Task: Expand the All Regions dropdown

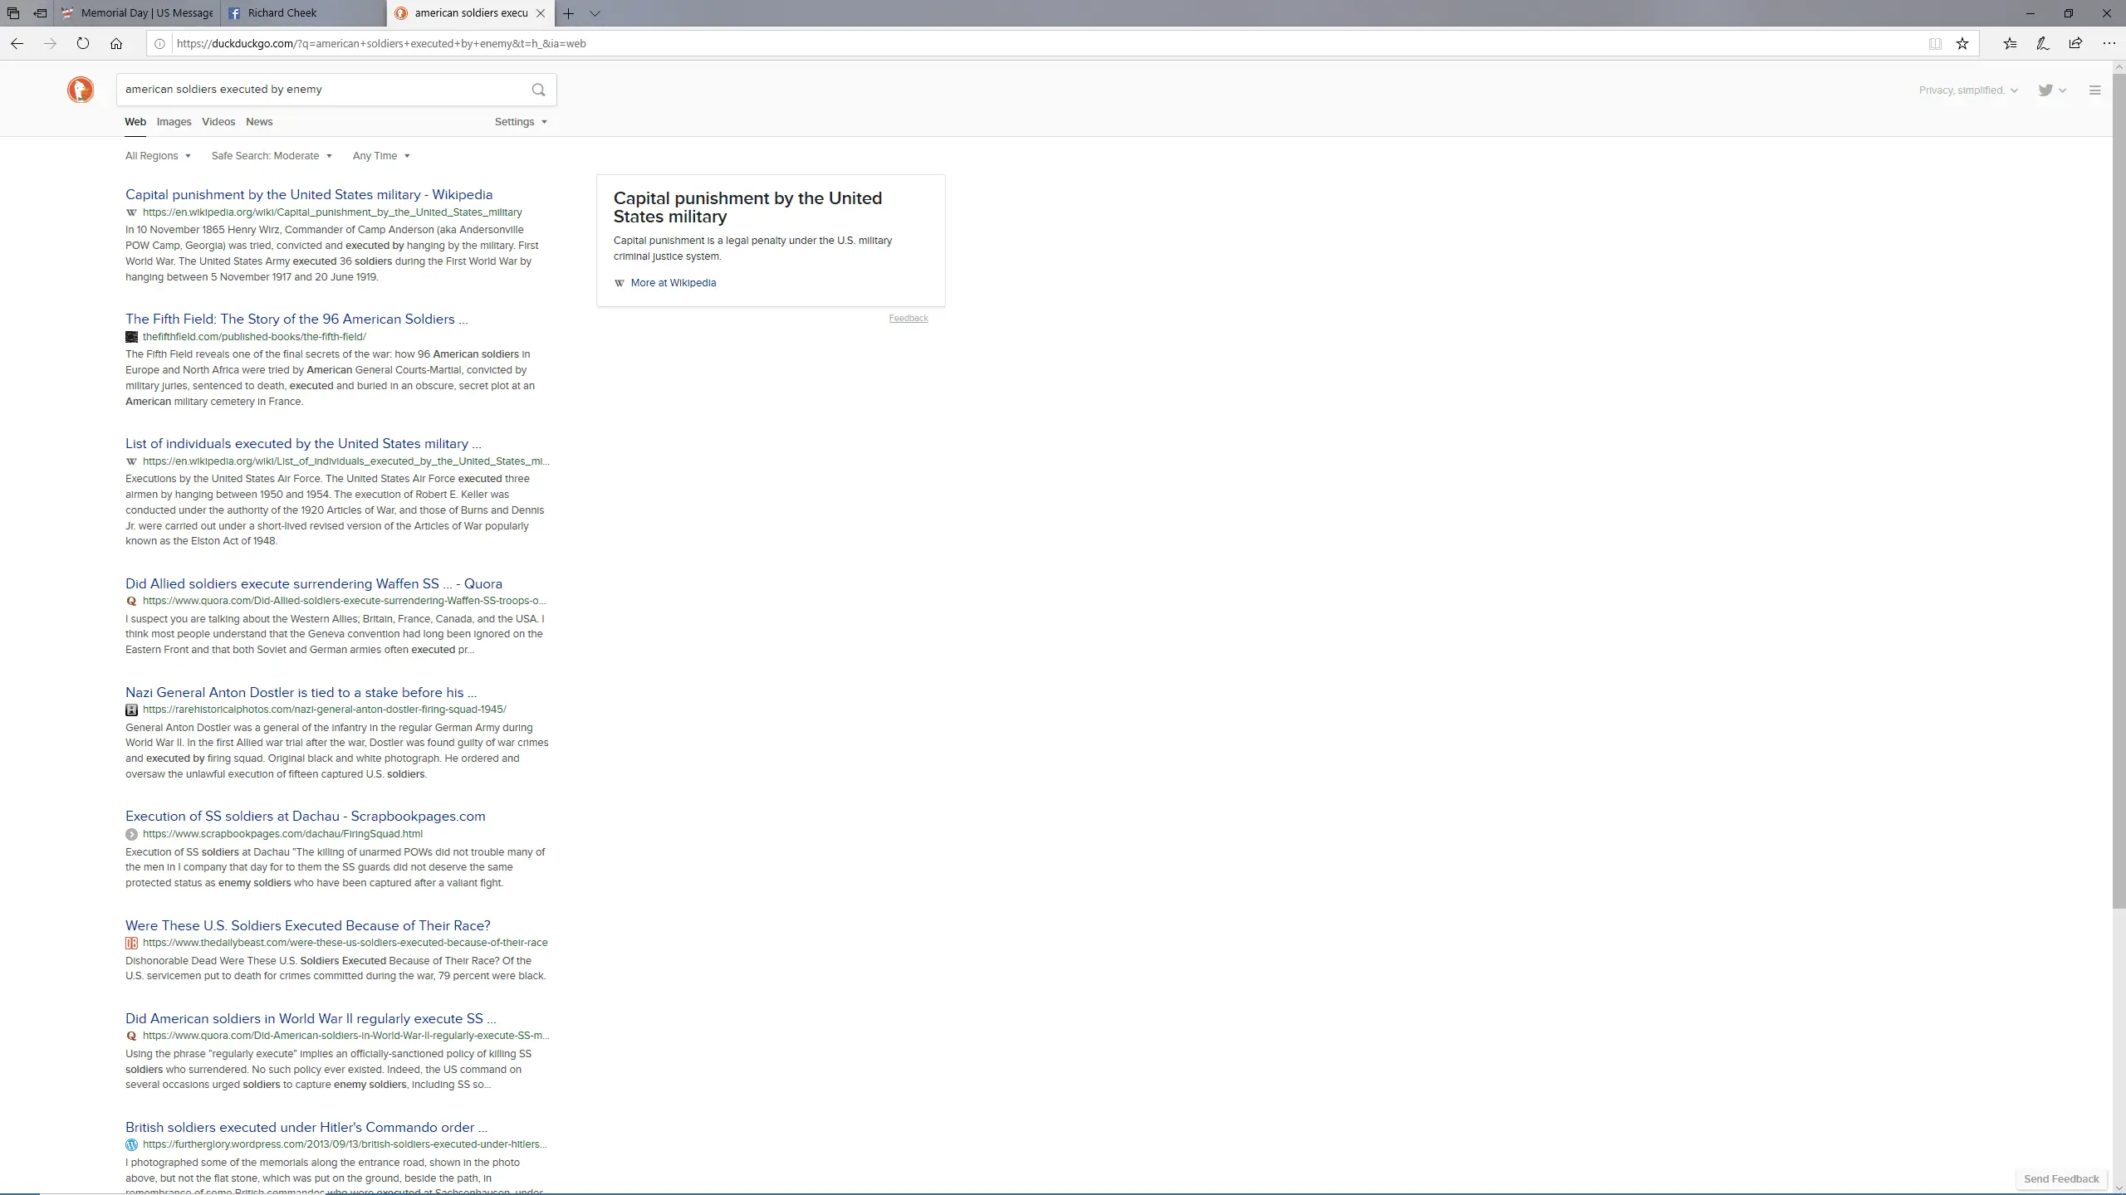Action: pyautogui.click(x=158, y=156)
